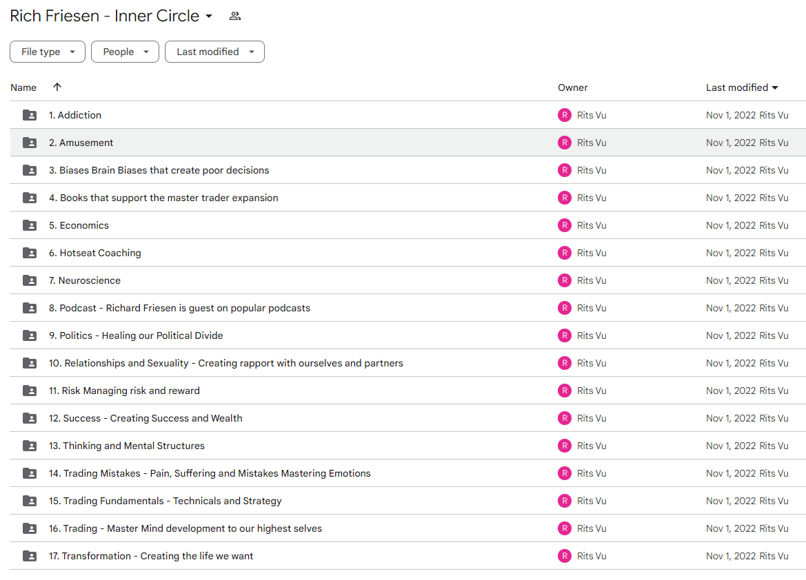Image resolution: width=806 pixels, height=580 pixels.
Task: Click owner name Rits Vu in 6. Hotseat row
Action: coord(592,253)
